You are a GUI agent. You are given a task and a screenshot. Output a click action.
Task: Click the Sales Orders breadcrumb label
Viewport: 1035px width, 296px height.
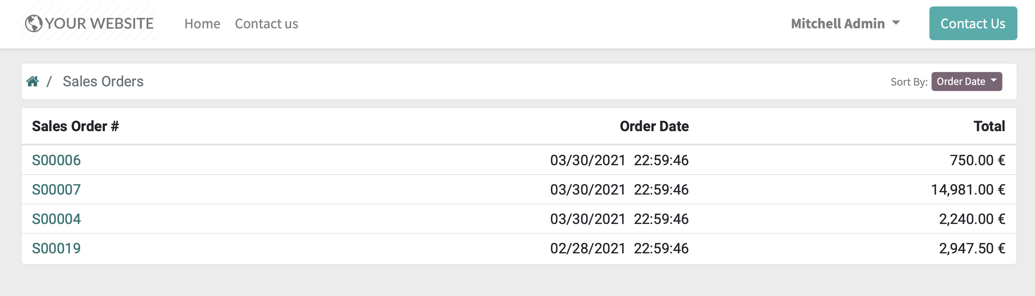tap(103, 81)
